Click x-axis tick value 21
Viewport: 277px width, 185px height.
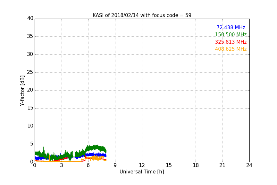(222, 165)
